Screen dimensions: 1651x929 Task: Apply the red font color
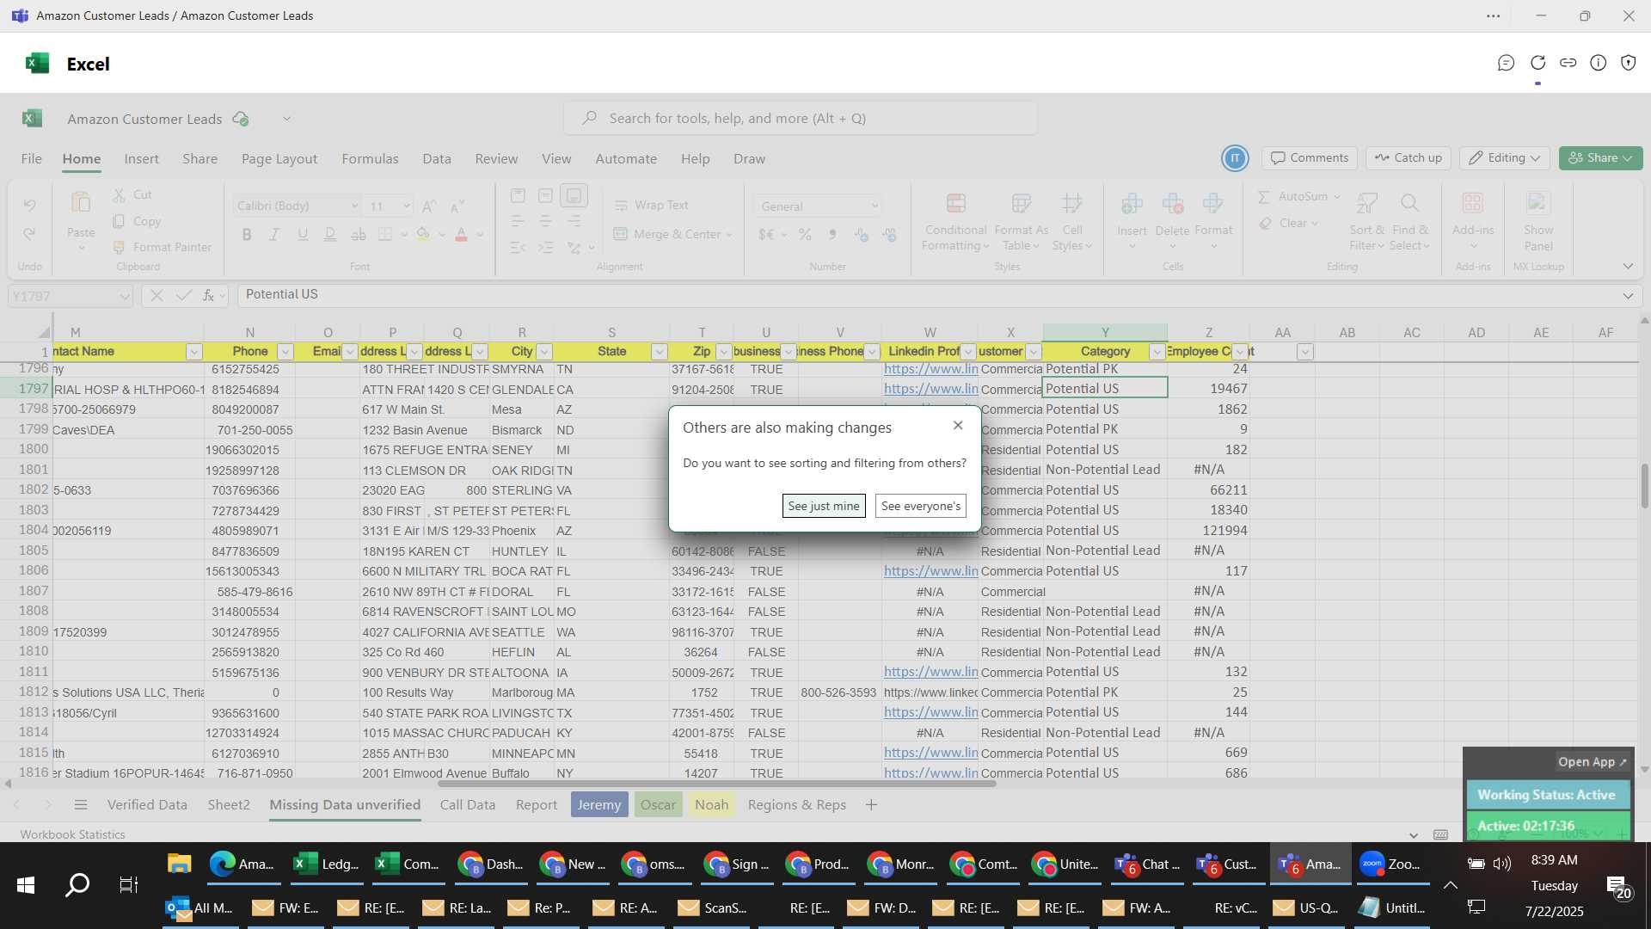tap(462, 234)
